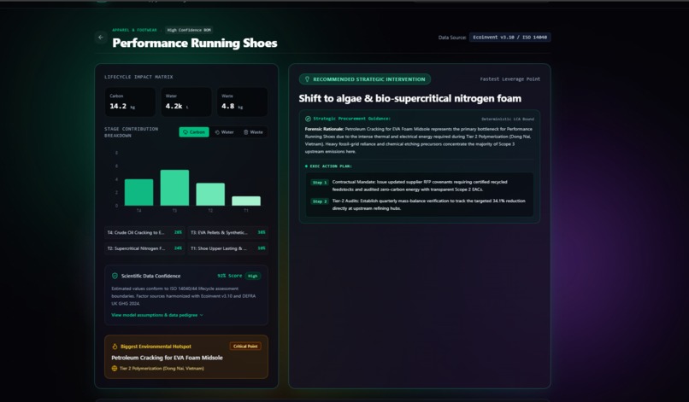
Task: Click the Performance Running Shoes heading
Action: (x=195, y=43)
